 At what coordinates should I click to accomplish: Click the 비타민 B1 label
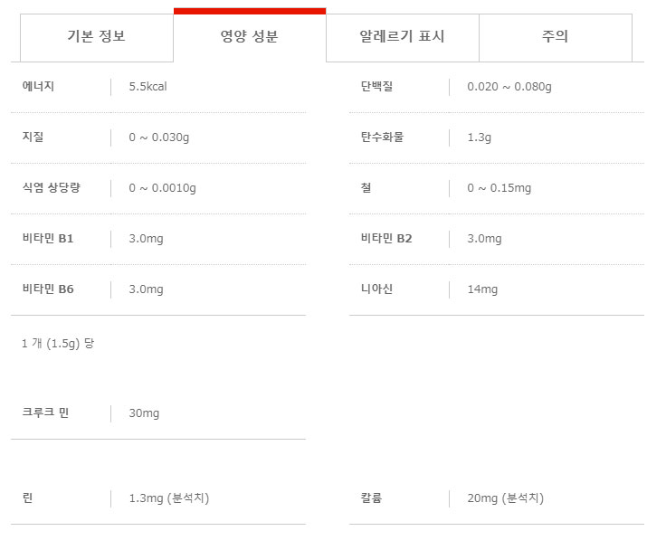pyautogui.click(x=48, y=239)
